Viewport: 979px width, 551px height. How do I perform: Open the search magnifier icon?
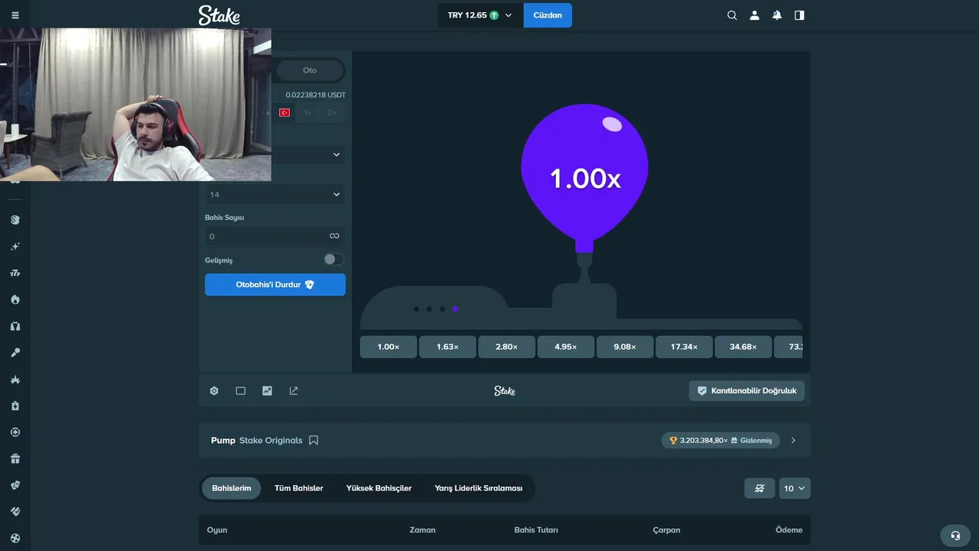pyautogui.click(x=732, y=15)
